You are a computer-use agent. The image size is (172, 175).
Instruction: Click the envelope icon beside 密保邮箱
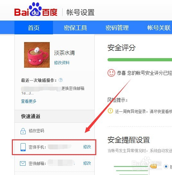pos(23,163)
